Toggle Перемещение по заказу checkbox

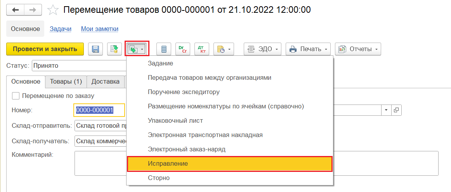coord(16,96)
